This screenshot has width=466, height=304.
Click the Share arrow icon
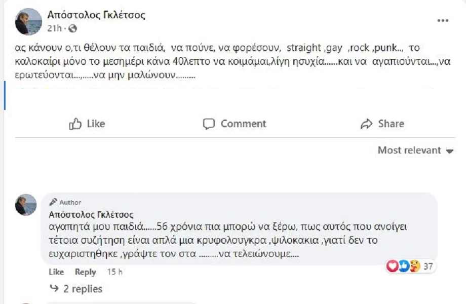366,124
